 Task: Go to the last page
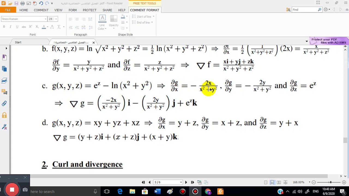tap(192, 182)
